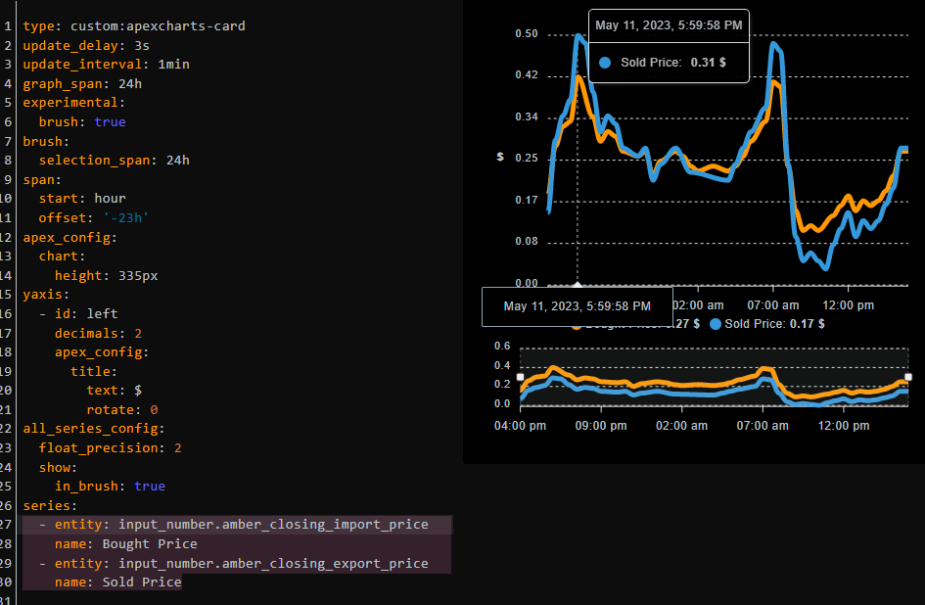Viewport: 925px width, 605px height.
Task: Click the in_brush true value
Action: pyautogui.click(x=150, y=486)
